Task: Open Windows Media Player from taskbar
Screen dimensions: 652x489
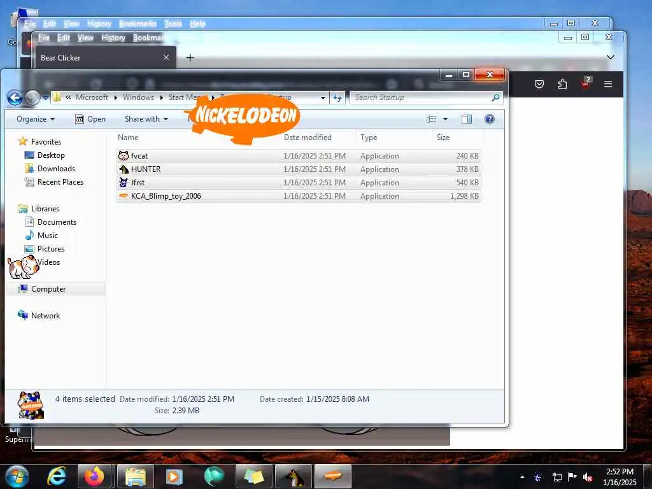Action: pyautogui.click(x=174, y=476)
